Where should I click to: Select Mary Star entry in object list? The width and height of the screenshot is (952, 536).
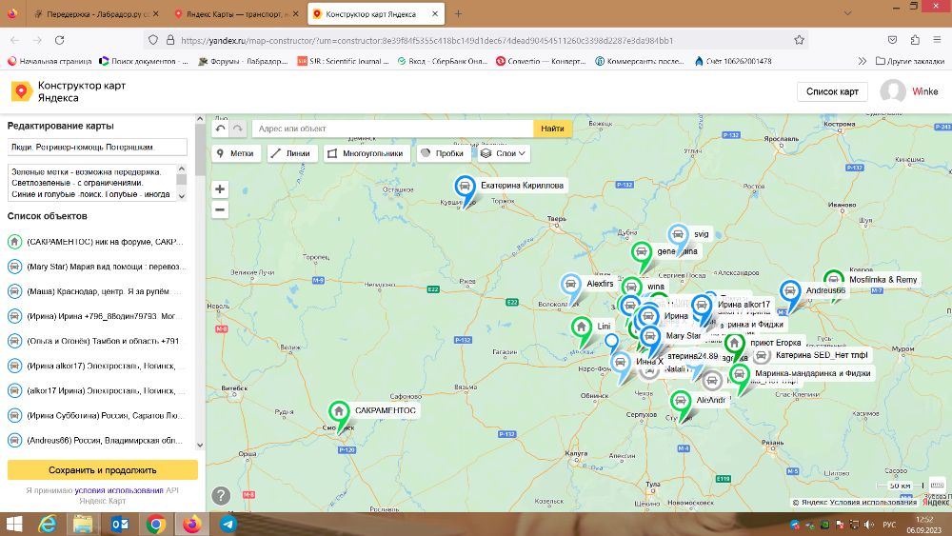pyautogui.click(x=100, y=267)
